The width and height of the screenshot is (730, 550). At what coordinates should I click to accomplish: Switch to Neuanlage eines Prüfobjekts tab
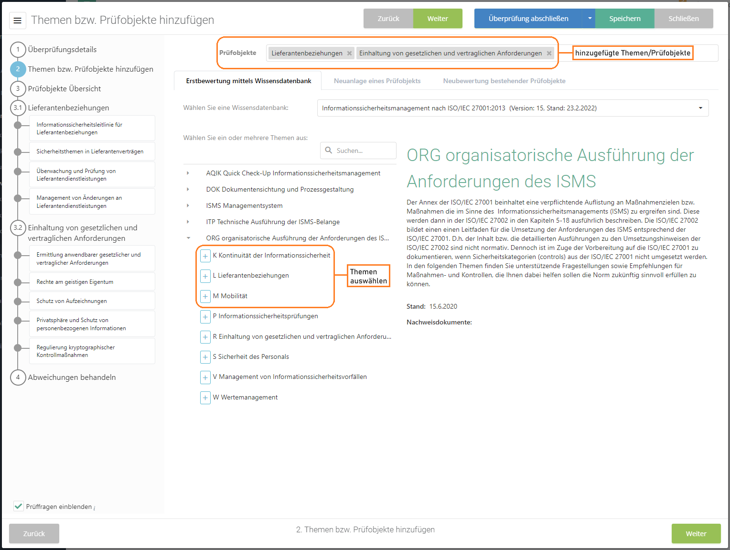(377, 81)
